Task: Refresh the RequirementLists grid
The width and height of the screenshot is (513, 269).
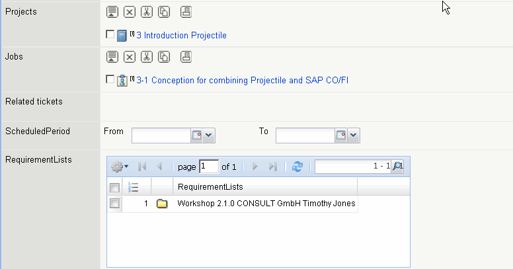Action: (x=297, y=167)
